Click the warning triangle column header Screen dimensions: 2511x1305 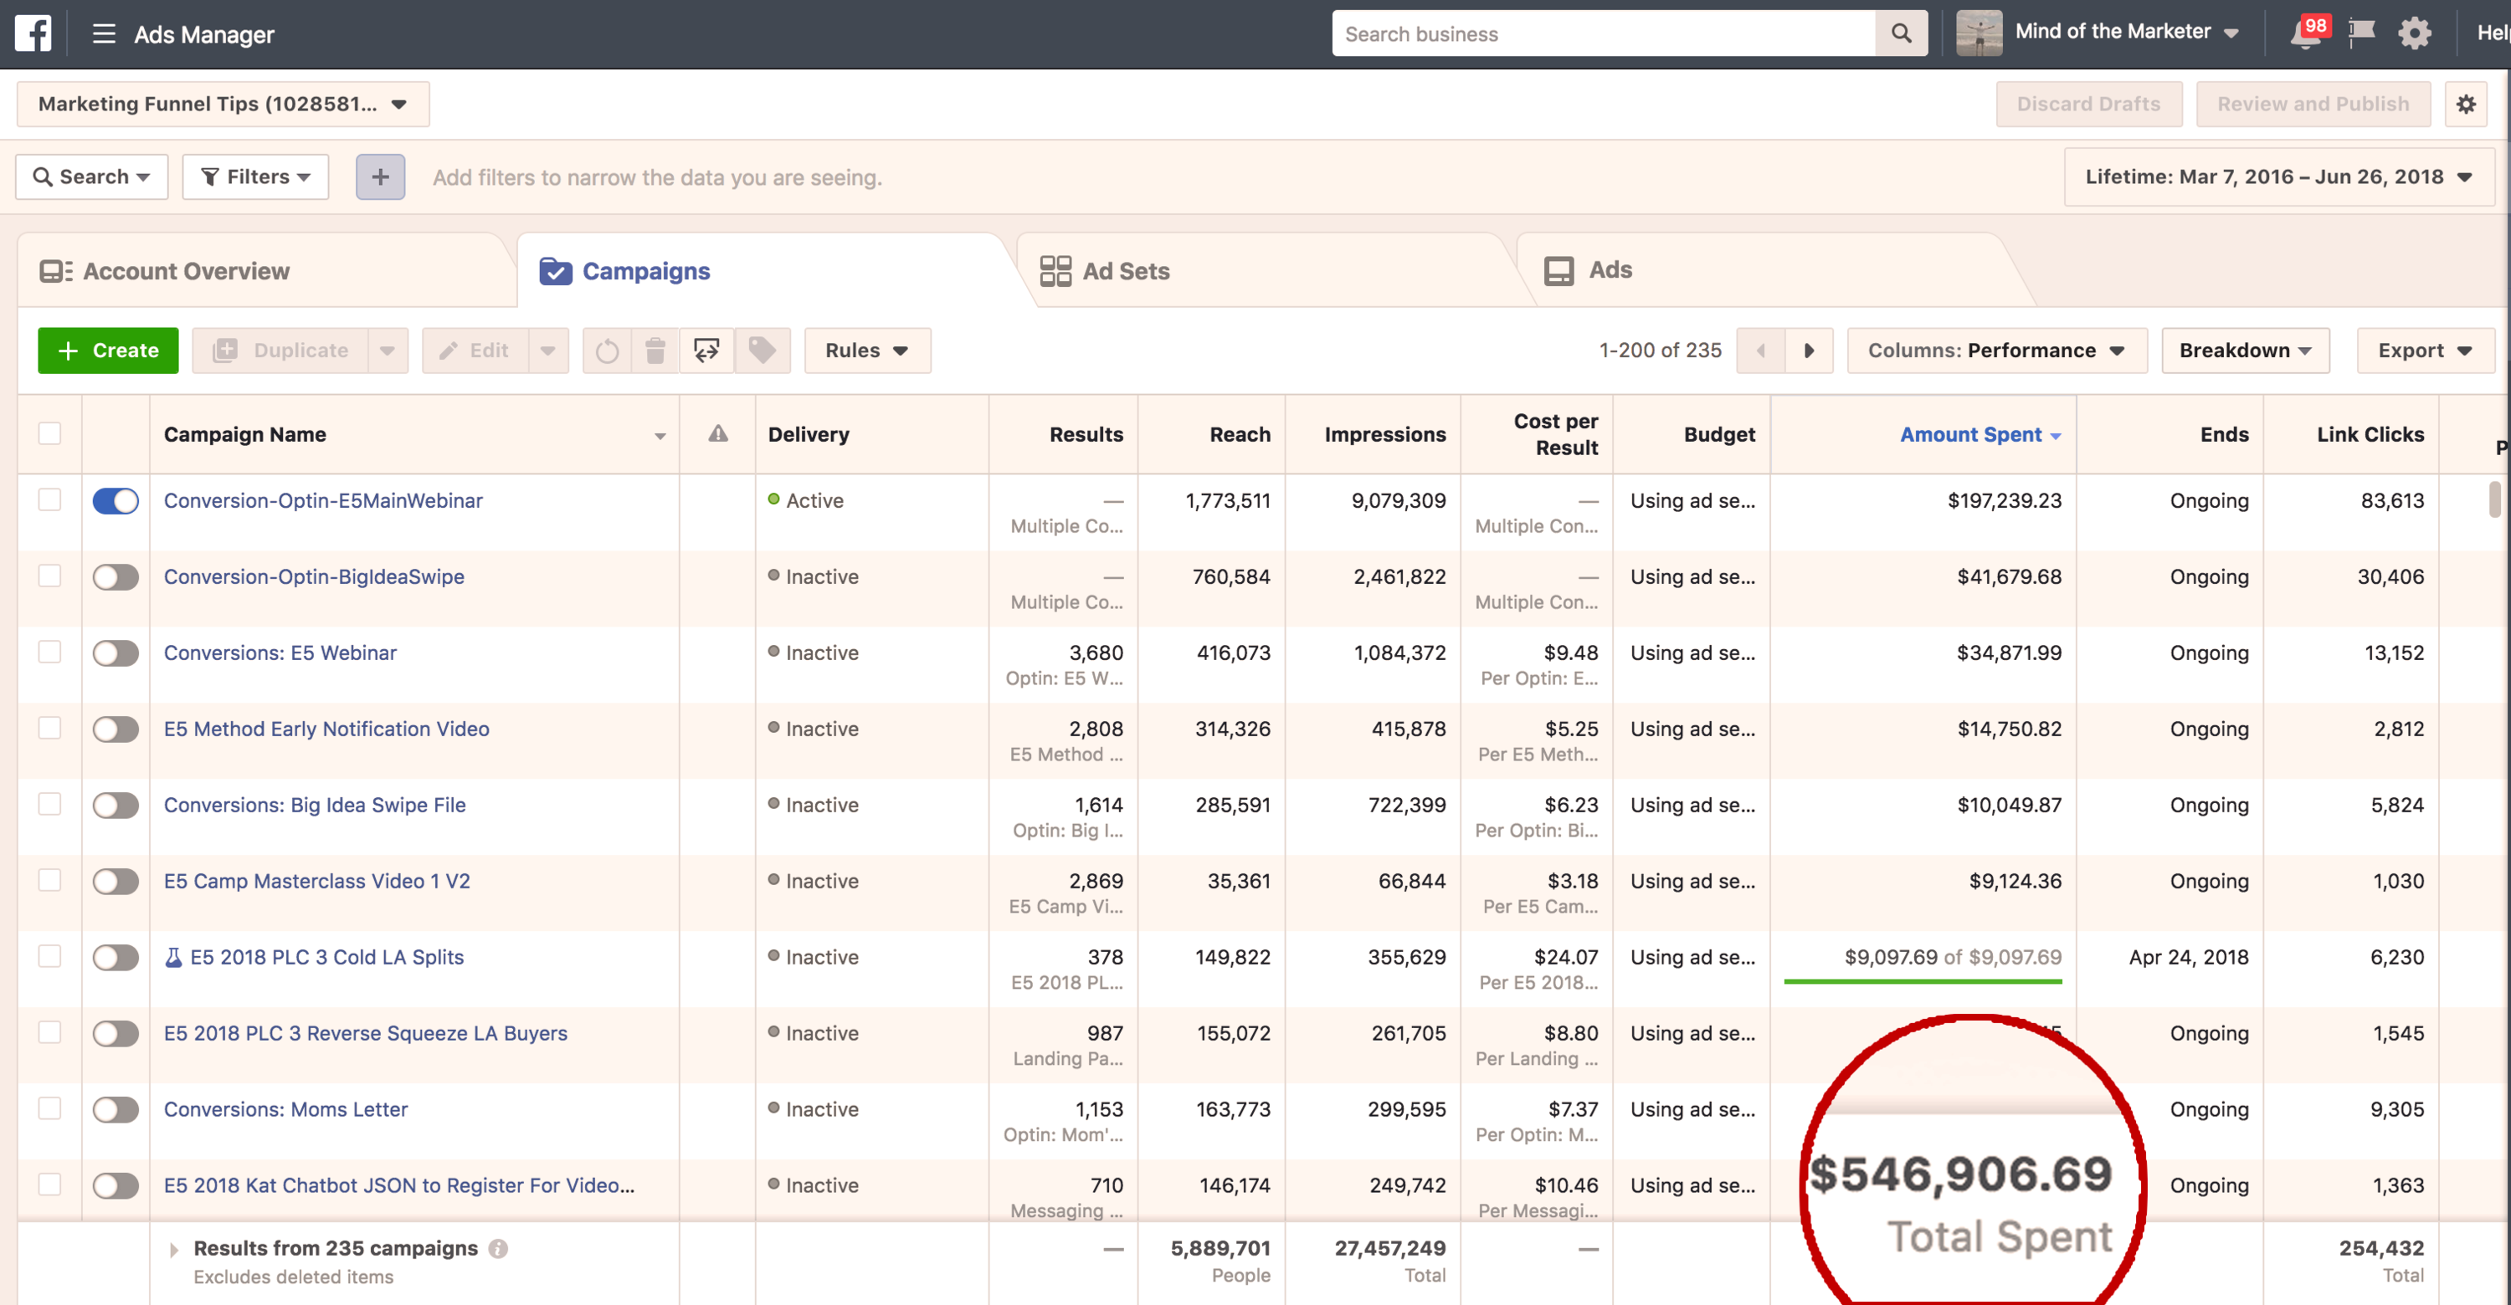click(x=718, y=434)
